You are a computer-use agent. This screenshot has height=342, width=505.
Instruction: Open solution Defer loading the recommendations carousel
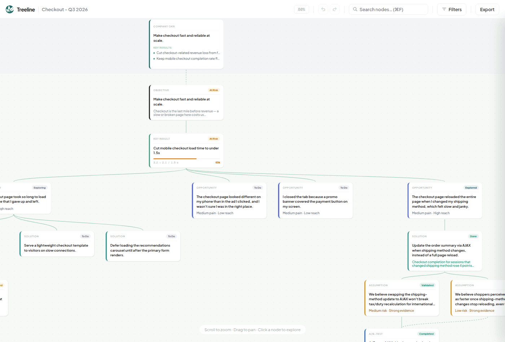click(143, 246)
